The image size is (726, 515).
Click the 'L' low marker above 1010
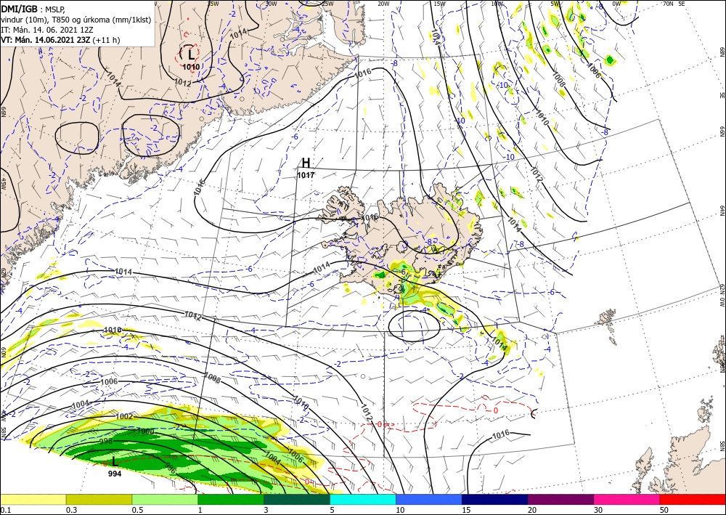(191, 54)
